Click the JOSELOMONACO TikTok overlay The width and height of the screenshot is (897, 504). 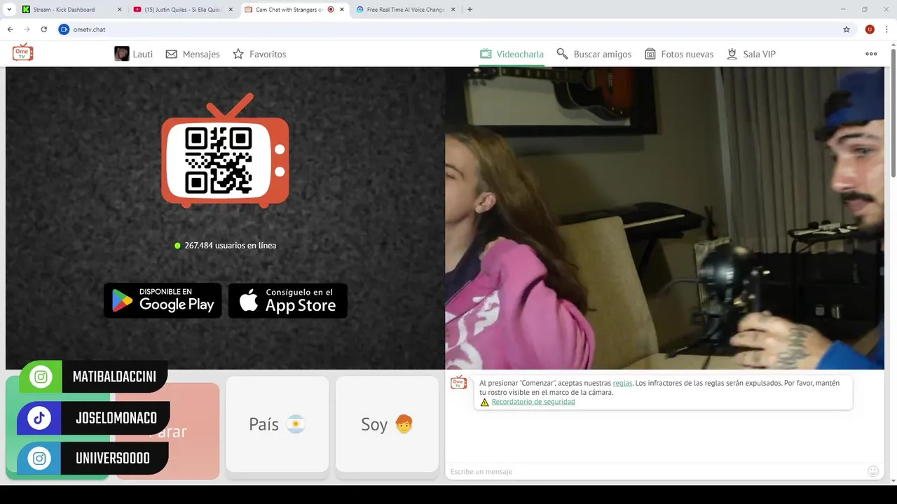coord(95,418)
